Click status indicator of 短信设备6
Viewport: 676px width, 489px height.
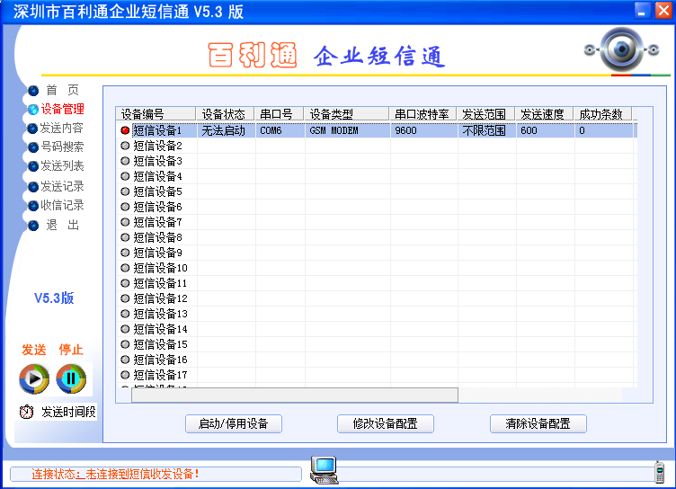pos(125,207)
